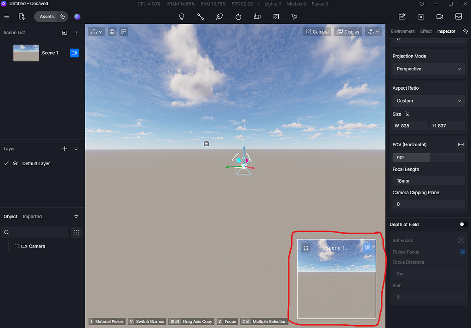Screen dimensions: 471x328
Task: Click the AI sparkle icon beside Assets
Action: pyautogui.click(x=63, y=17)
